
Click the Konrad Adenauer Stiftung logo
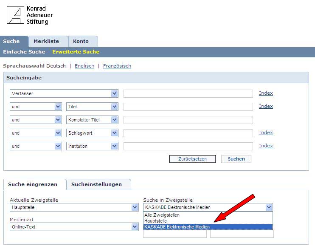click(30, 15)
